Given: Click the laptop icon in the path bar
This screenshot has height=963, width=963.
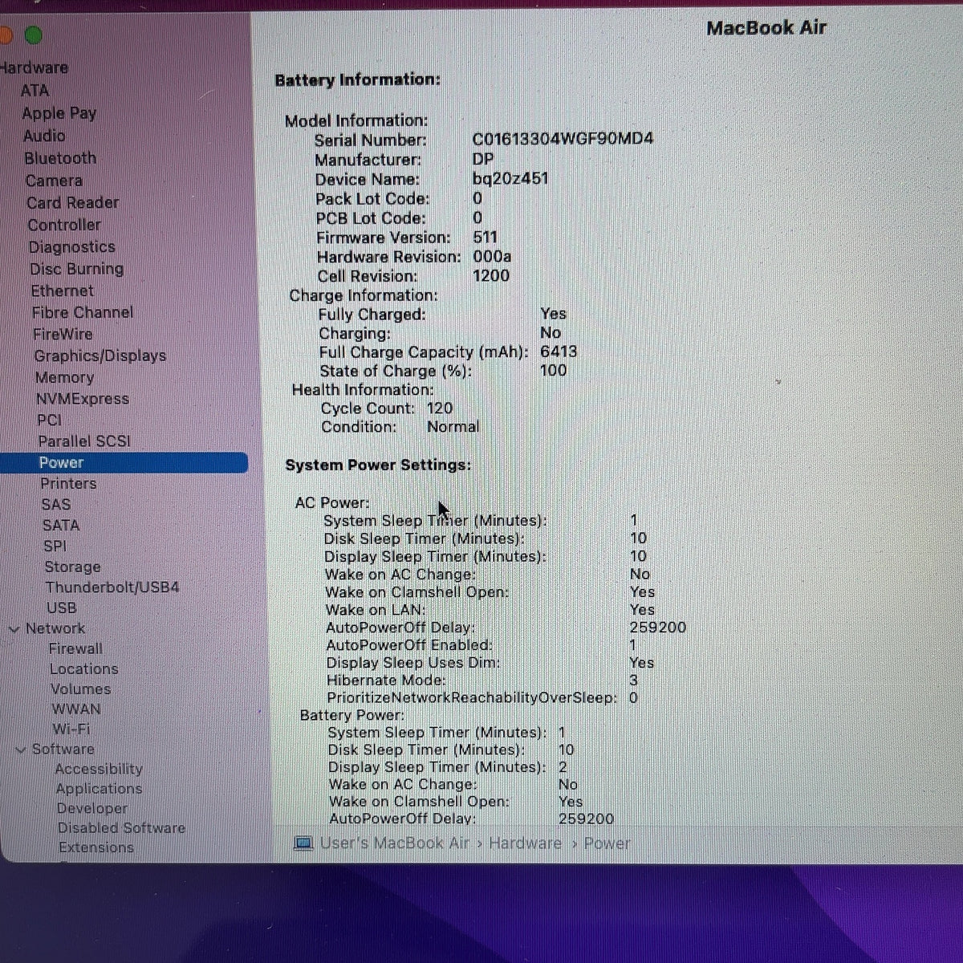Looking at the screenshot, I should pyautogui.click(x=303, y=843).
